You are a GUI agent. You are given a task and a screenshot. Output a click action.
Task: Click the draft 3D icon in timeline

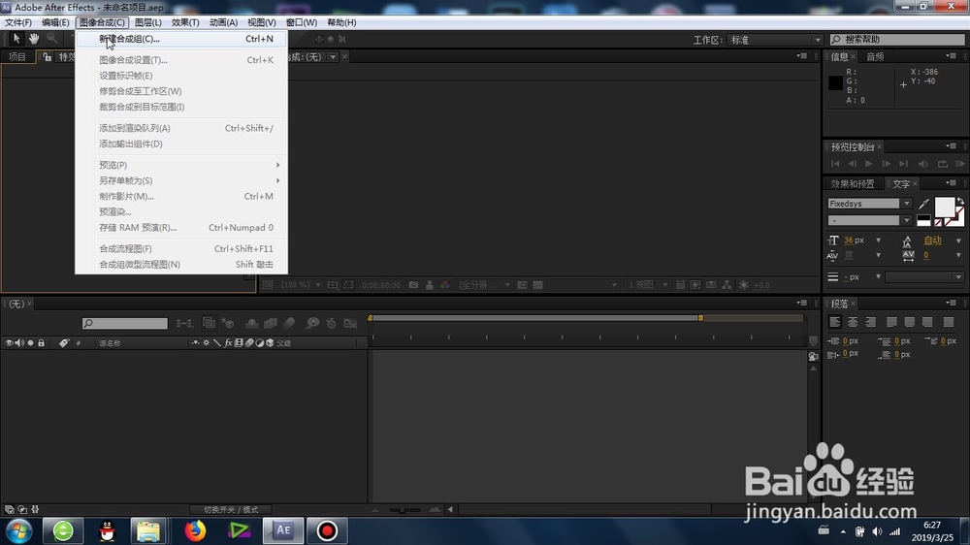coord(228,323)
